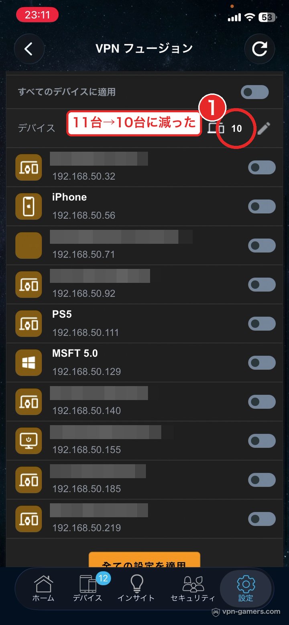Toggle VPN for iPhone
The image size is (289, 625).
point(262,207)
